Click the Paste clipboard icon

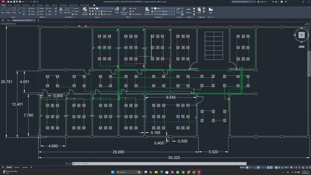point(199,10)
